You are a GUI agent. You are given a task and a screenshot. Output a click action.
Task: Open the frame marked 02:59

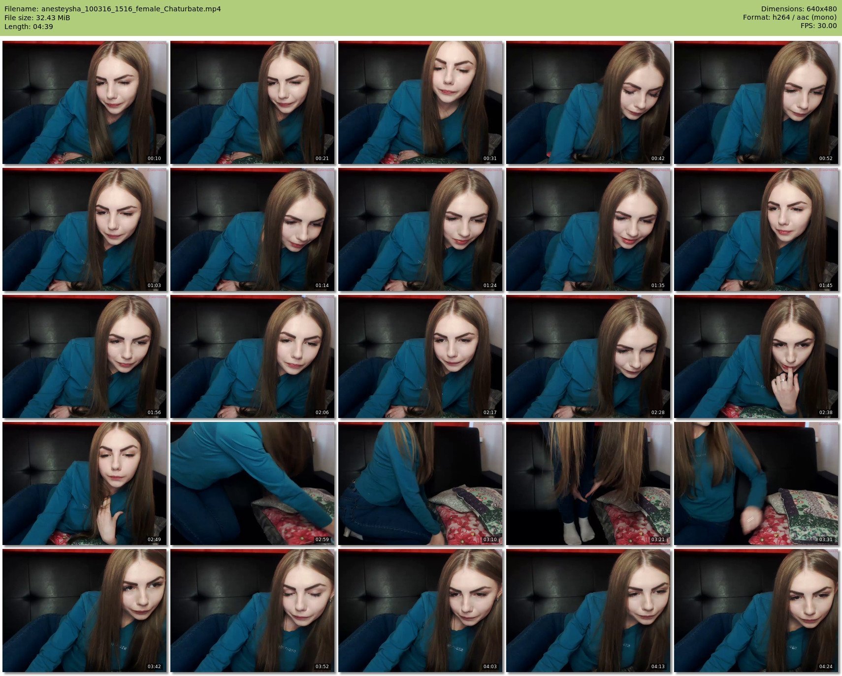[x=253, y=483]
